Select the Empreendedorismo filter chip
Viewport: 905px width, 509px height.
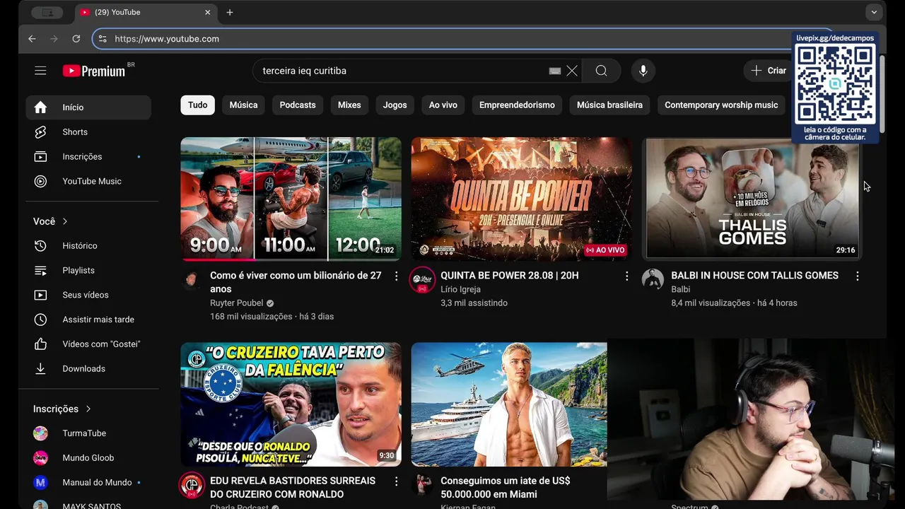[x=517, y=105]
